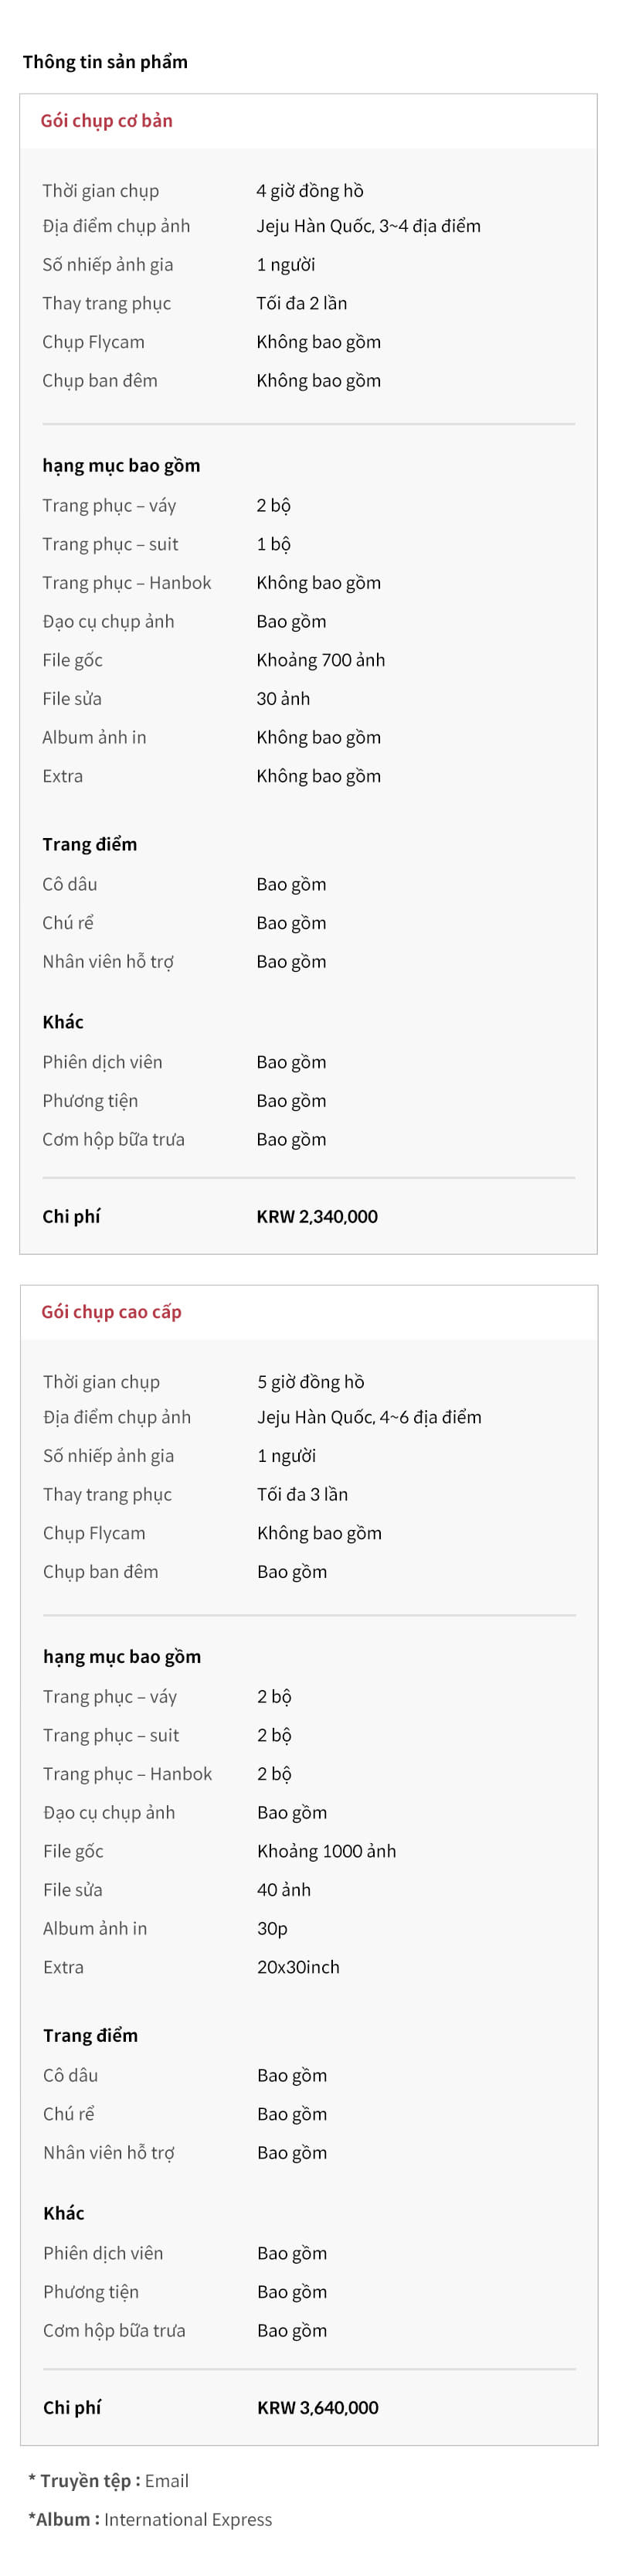This screenshot has height=2576, width=618.
Task: Click the "20x30inch" Extra value
Action: tap(298, 1967)
